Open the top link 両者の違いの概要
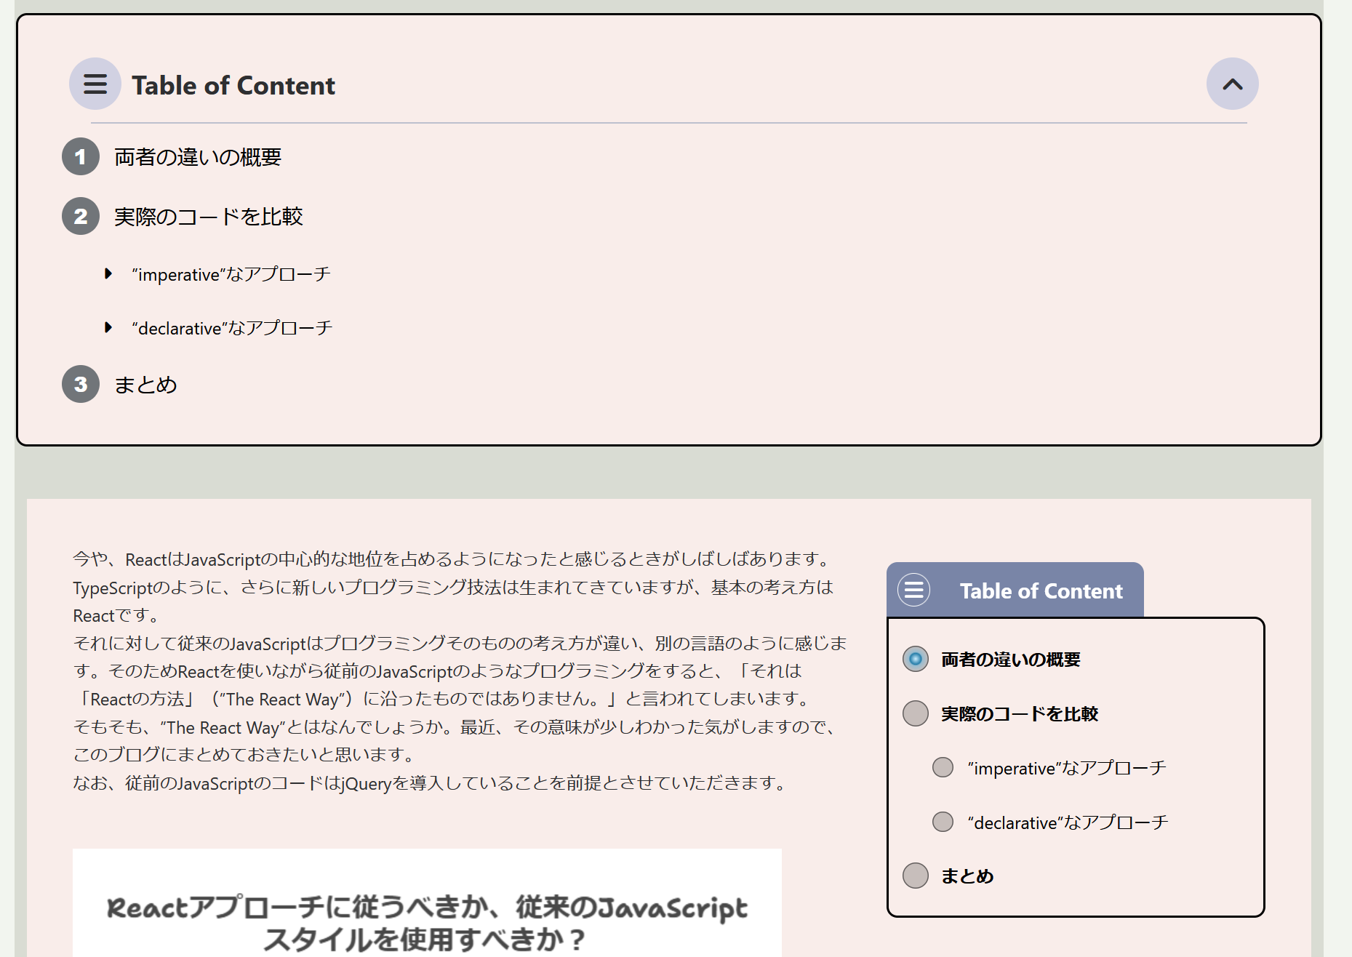Screen dimensions: 1352x957 198,157
